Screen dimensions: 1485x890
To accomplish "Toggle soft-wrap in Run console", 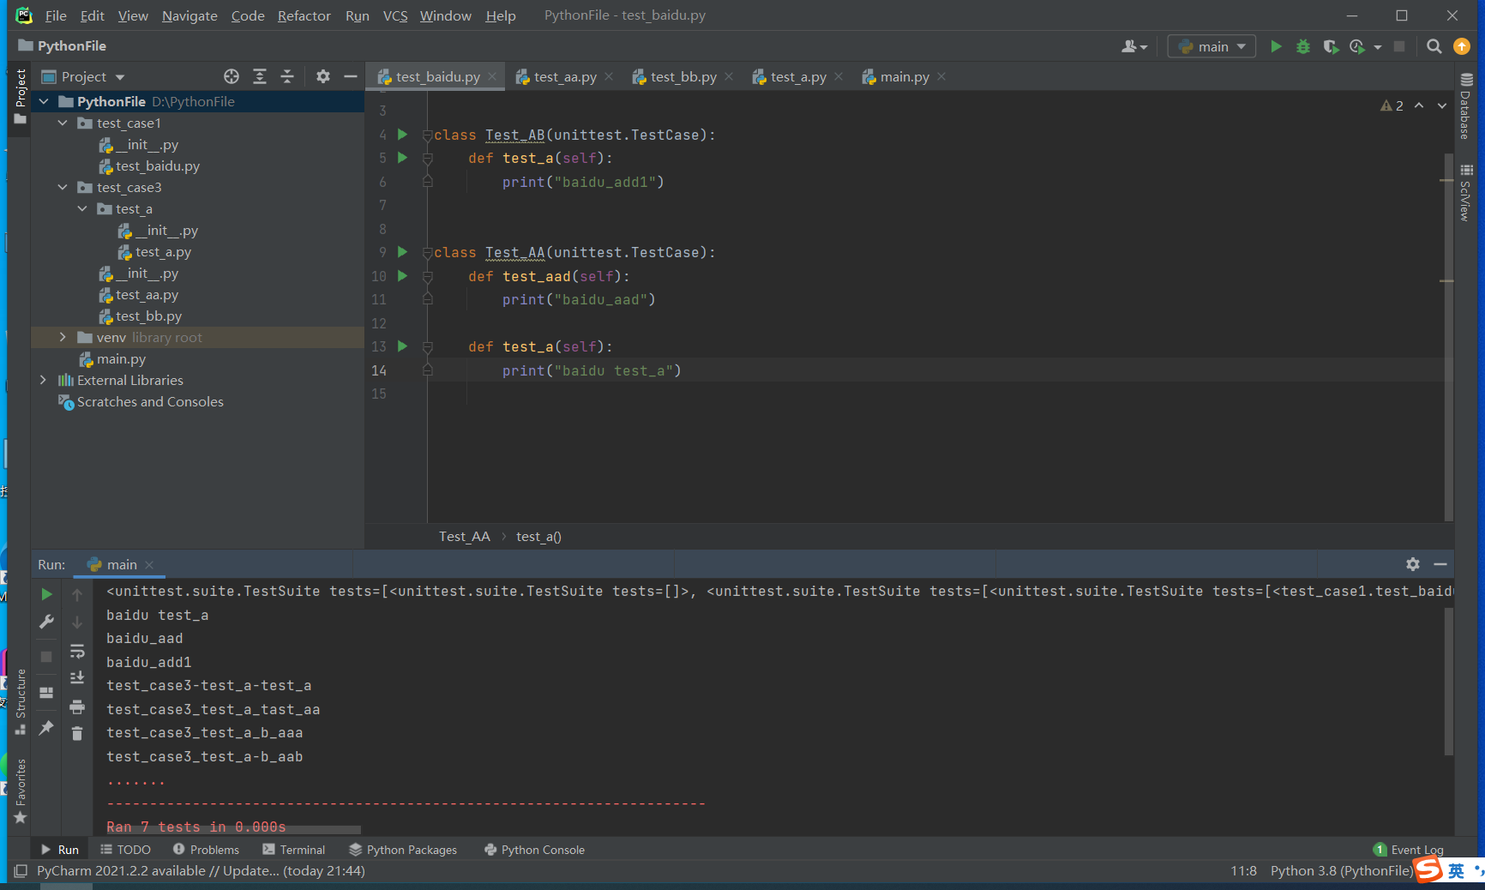I will (x=77, y=651).
